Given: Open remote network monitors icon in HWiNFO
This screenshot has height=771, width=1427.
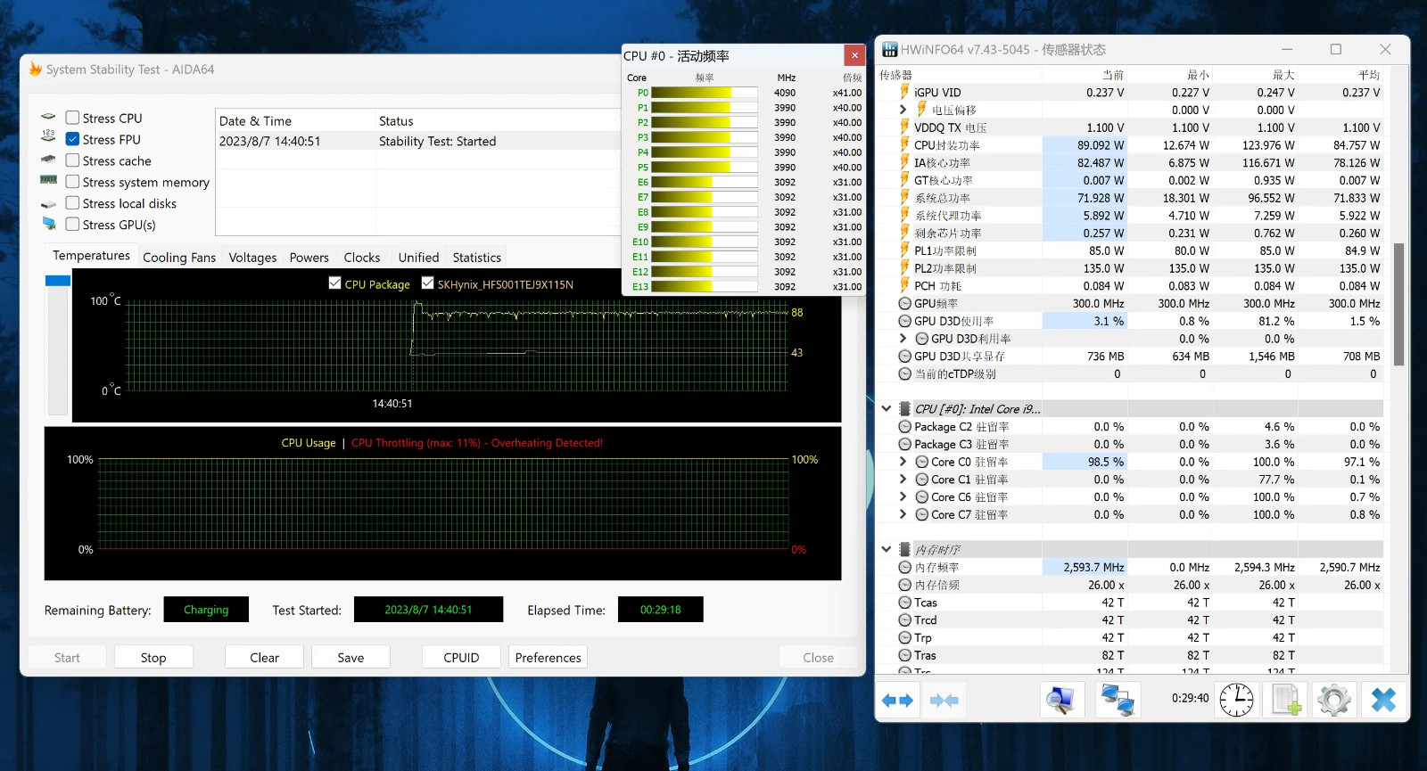Looking at the screenshot, I should (1117, 701).
